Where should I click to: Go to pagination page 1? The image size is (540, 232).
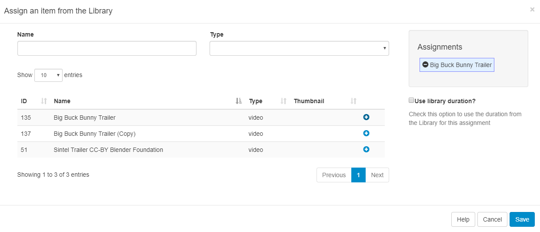point(358,175)
